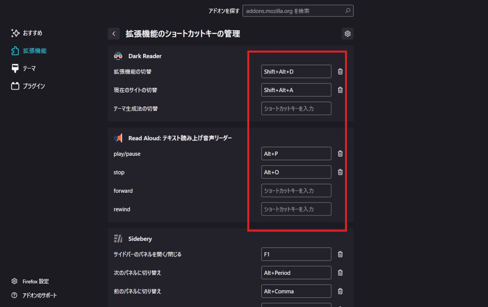The image size is (488, 307).
Task: Delete the サイドバーのパネルを開く/閉じる shortcut
Action: 340,254
